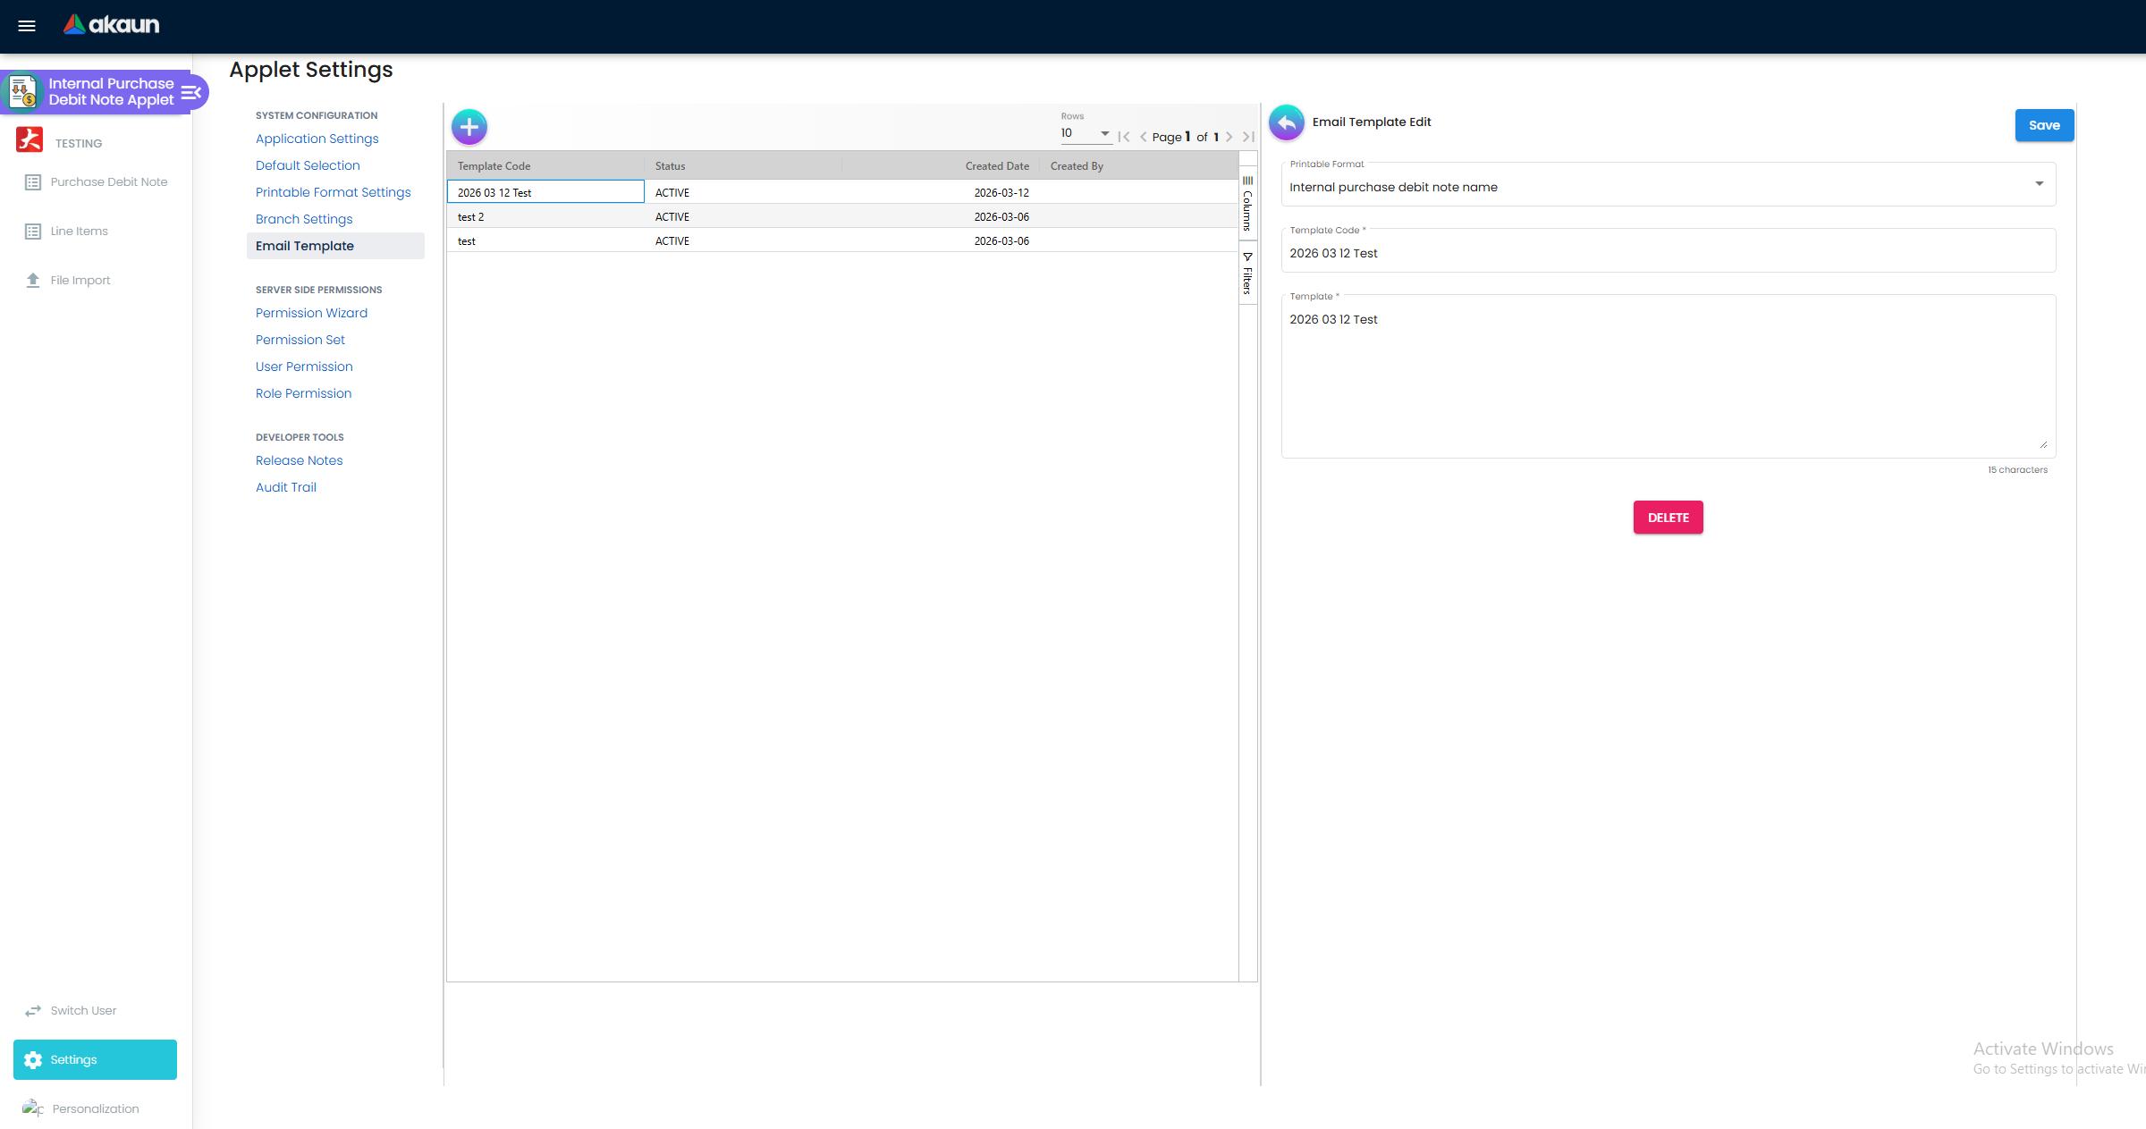Open the hamburger navigation menu

coord(27,26)
